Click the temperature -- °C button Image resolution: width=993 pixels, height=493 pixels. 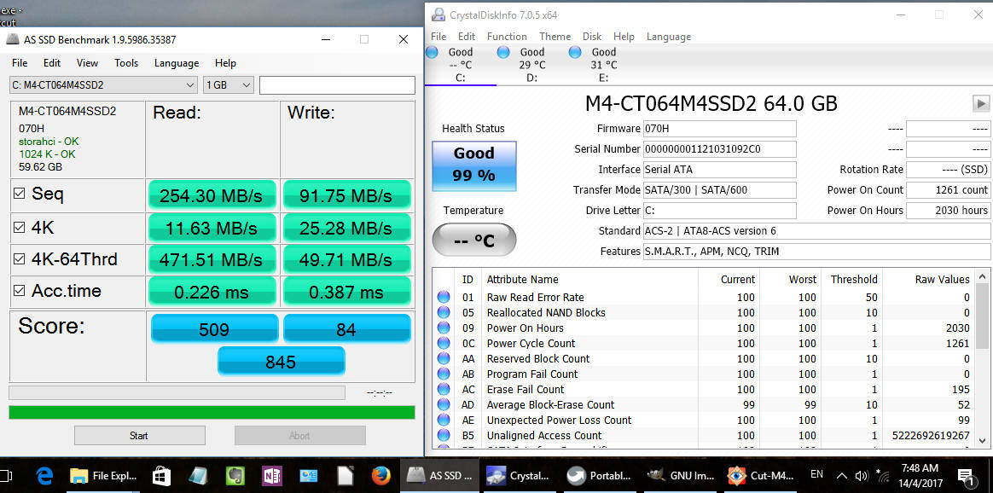473,240
